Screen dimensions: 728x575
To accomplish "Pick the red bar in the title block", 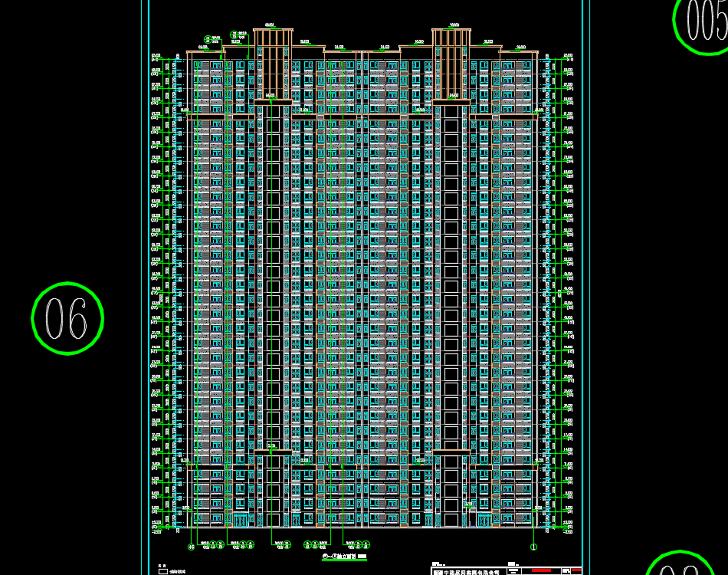I will coord(541,570).
